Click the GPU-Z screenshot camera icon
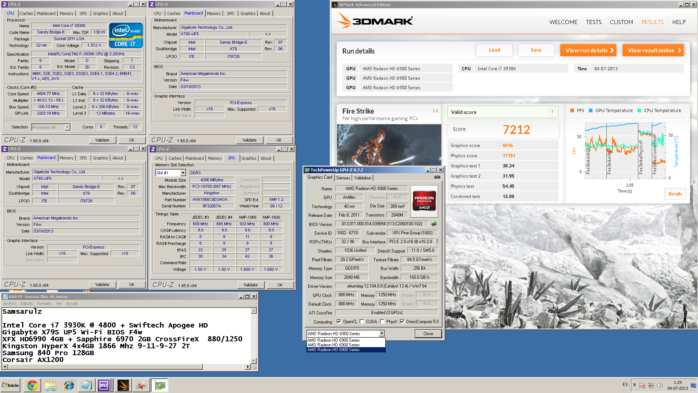Screen dimensions: 698x393 (x=437, y=177)
